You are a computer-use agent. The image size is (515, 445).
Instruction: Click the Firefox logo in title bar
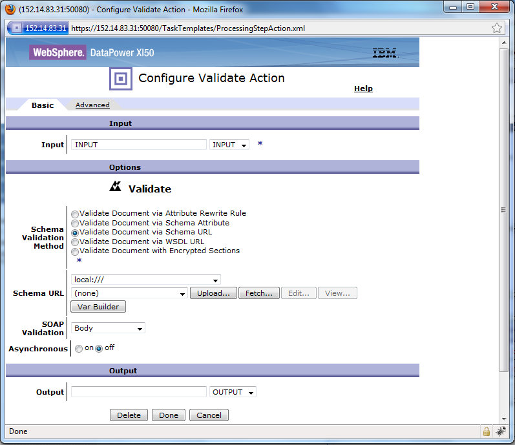click(x=10, y=9)
